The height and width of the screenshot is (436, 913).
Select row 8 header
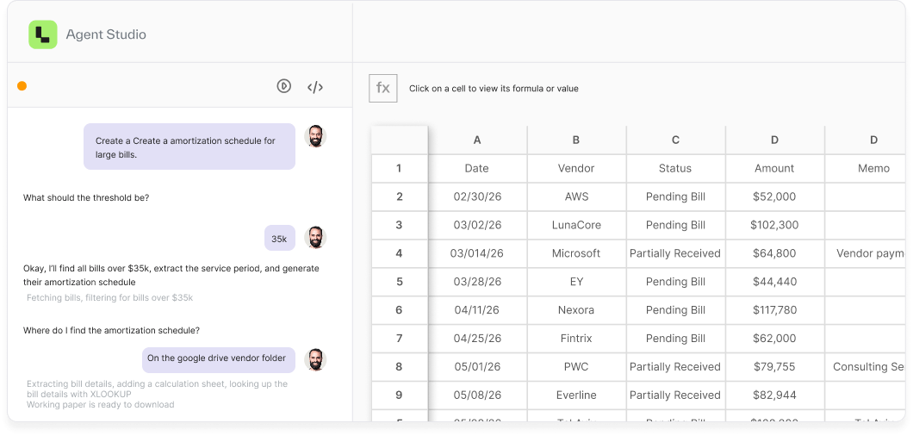point(400,367)
